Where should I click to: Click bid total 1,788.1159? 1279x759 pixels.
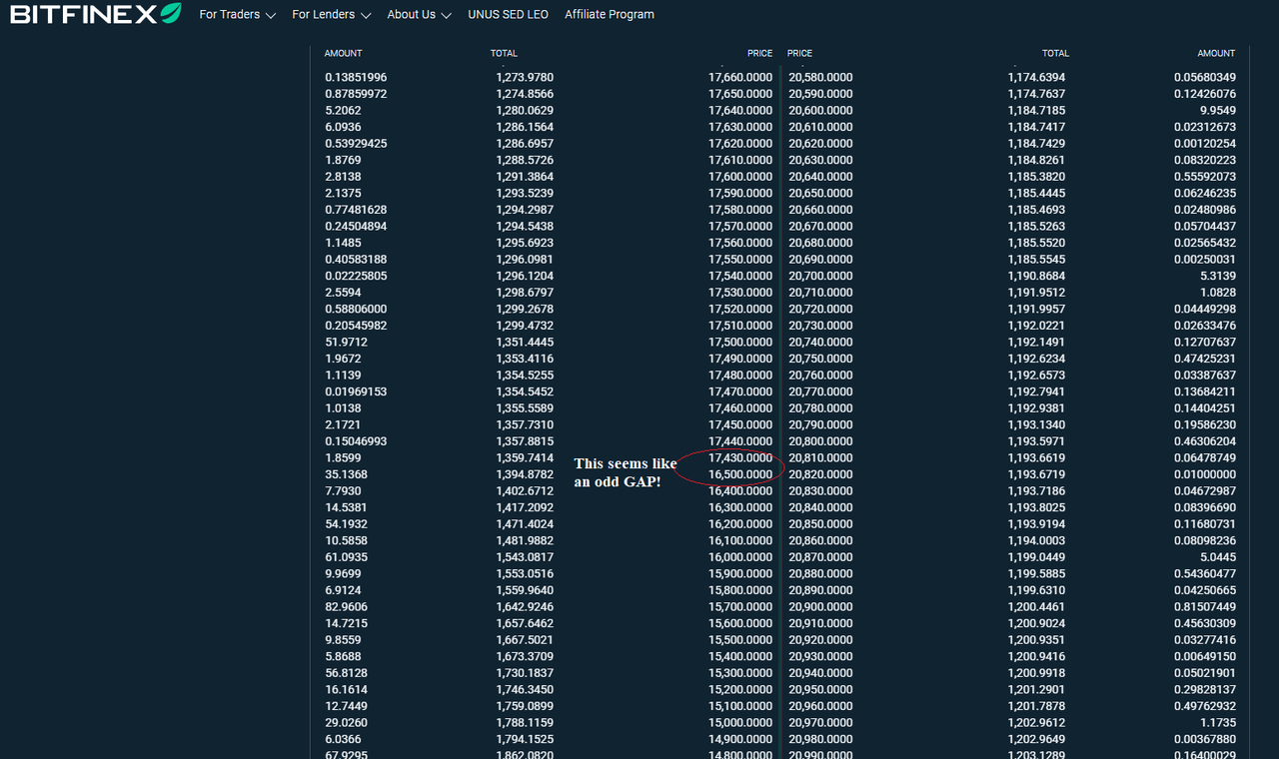pyautogui.click(x=525, y=723)
